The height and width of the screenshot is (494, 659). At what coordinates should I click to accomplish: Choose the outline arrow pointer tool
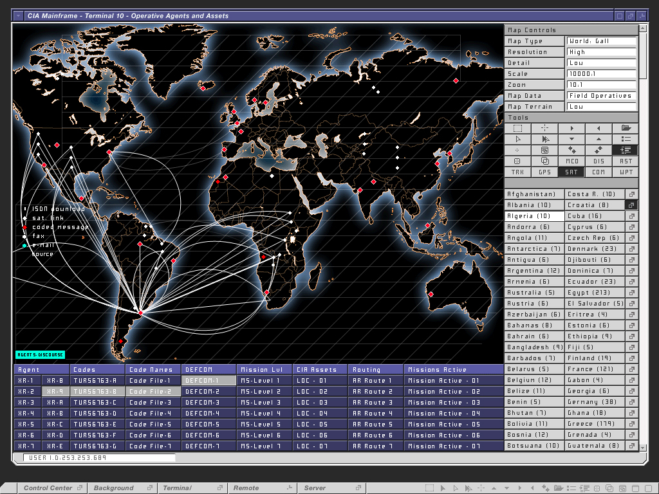[517, 140]
